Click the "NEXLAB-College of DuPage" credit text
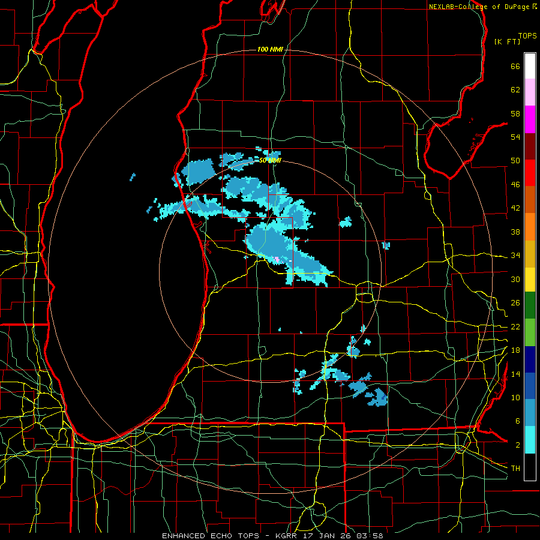 pyautogui.click(x=479, y=7)
